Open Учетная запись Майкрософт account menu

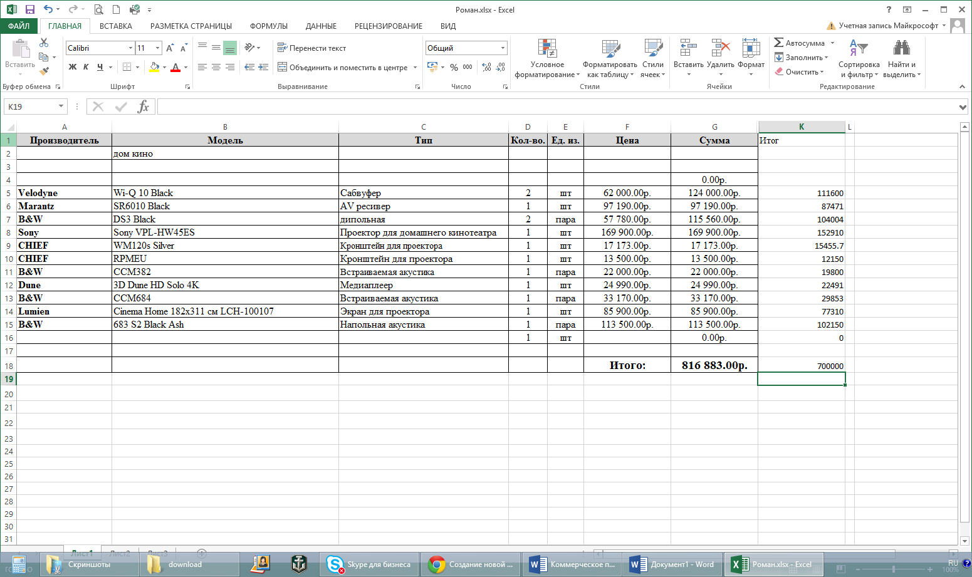click(x=887, y=26)
